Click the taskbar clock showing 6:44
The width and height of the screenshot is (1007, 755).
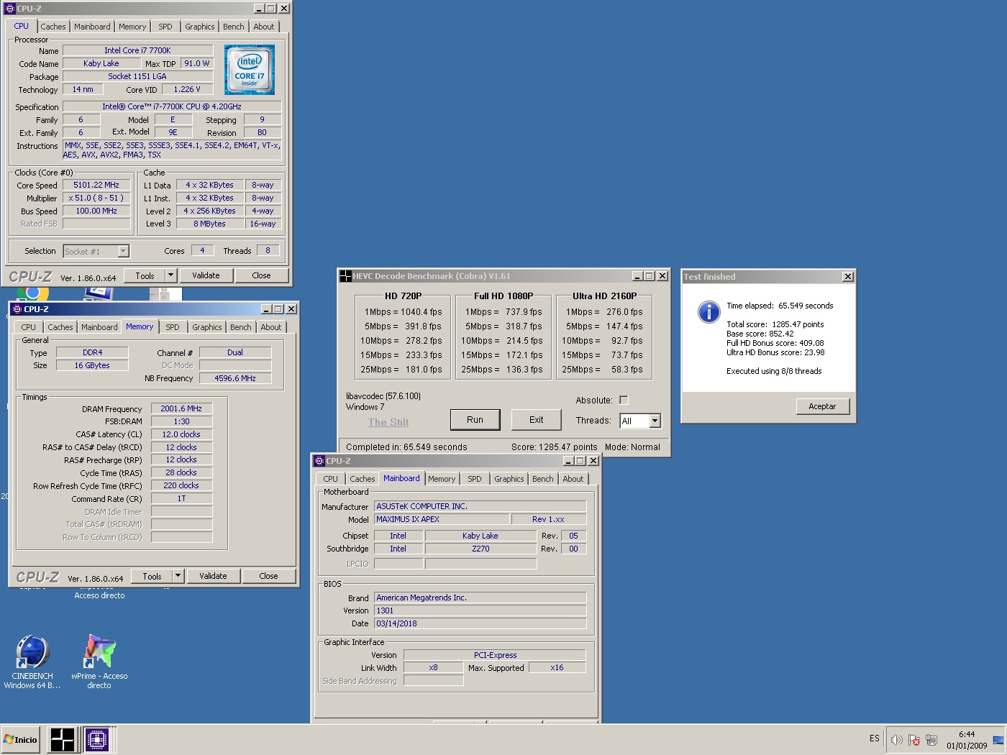pyautogui.click(x=967, y=740)
